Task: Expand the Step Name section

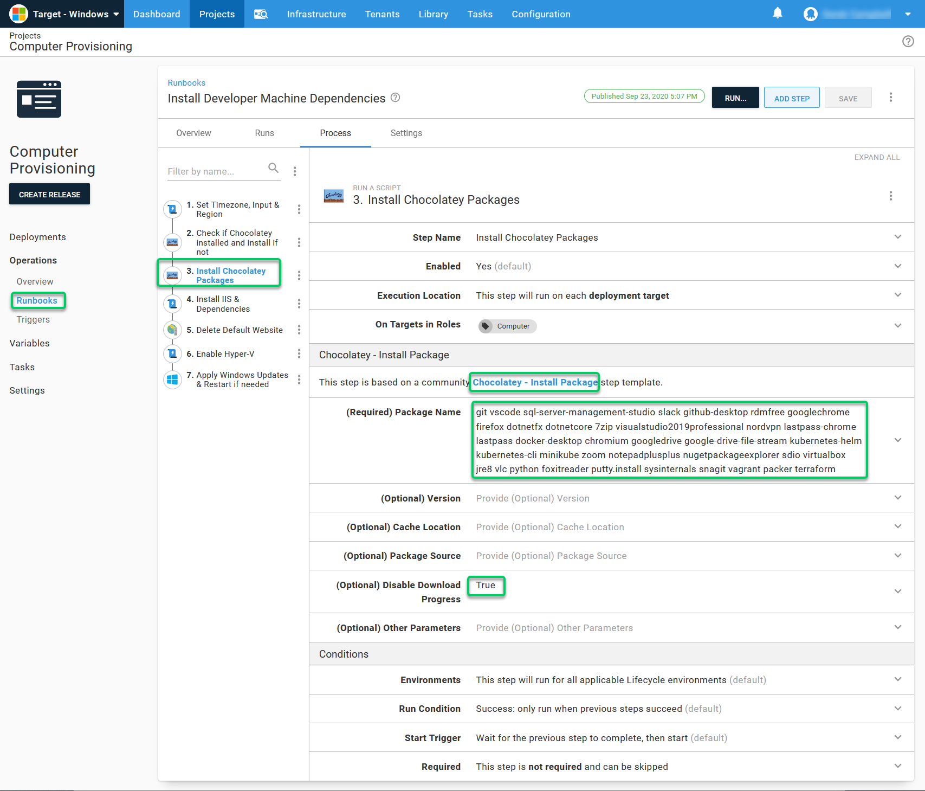Action: coord(897,237)
